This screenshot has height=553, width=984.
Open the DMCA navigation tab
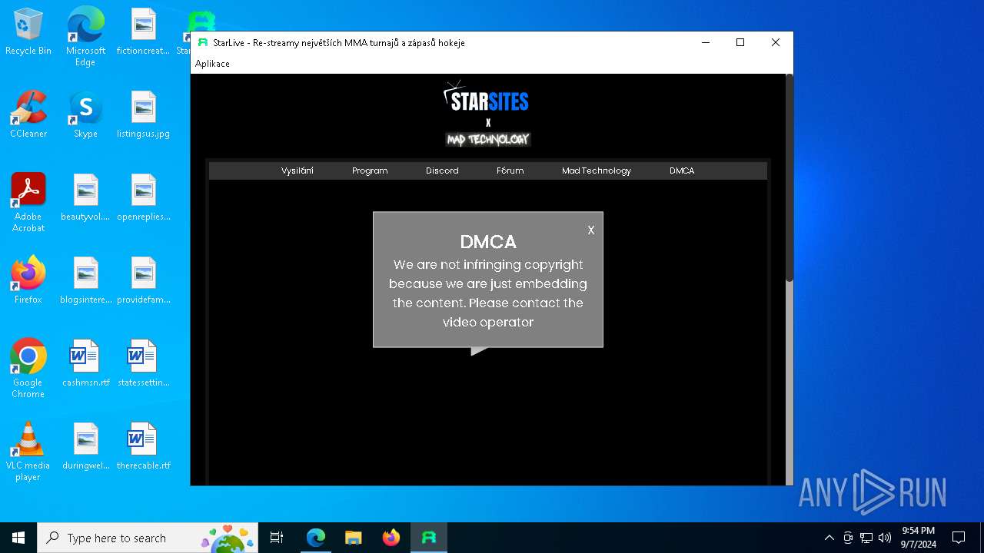click(682, 171)
